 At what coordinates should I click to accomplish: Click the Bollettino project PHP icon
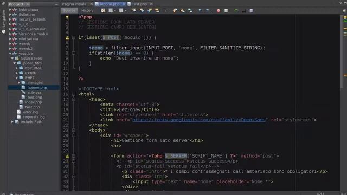[x=15, y=15]
